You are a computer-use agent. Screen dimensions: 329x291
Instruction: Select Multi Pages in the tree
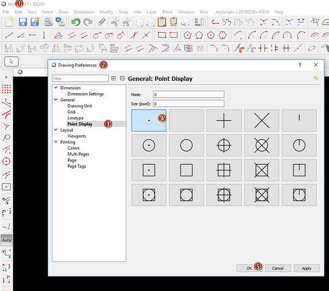78,154
